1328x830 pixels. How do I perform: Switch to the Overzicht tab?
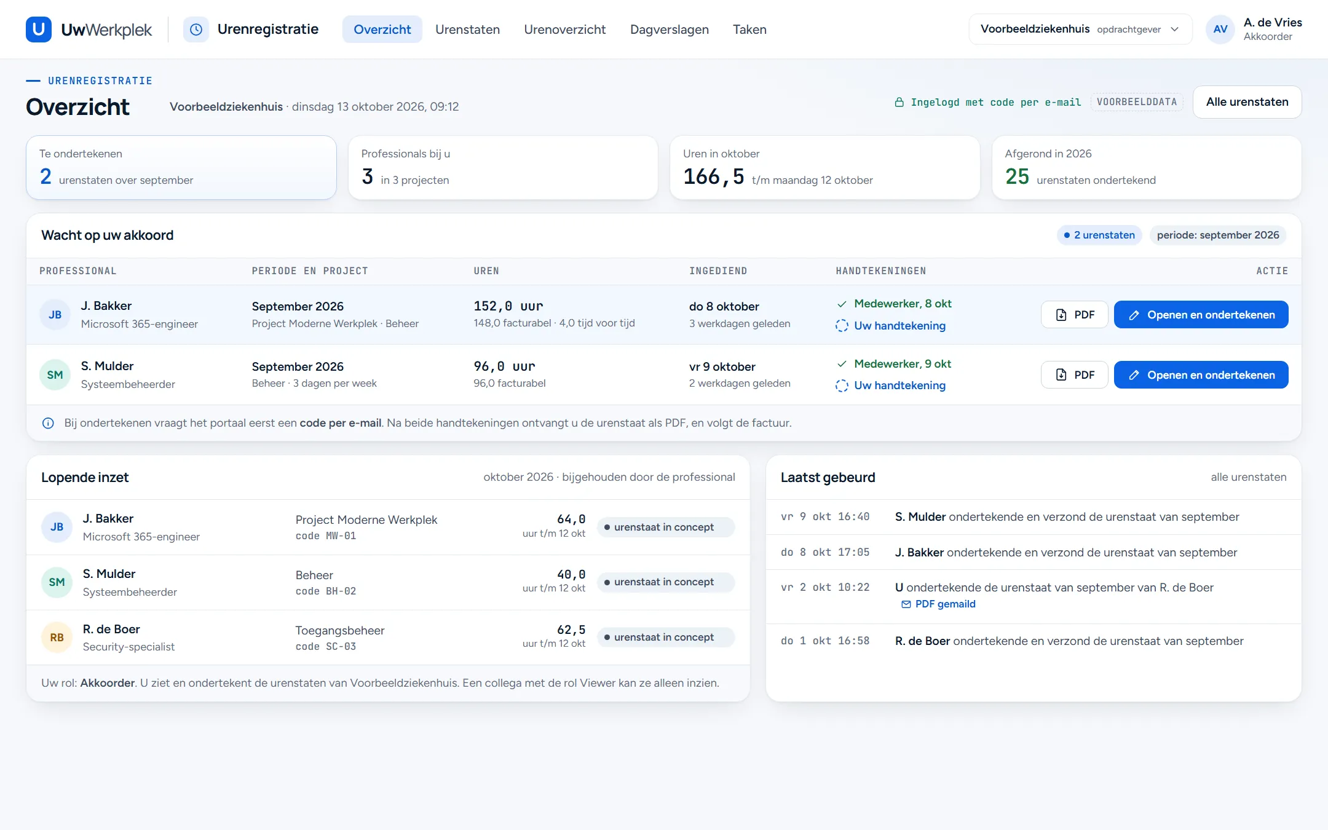pyautogui.click(x=382, y=29)
